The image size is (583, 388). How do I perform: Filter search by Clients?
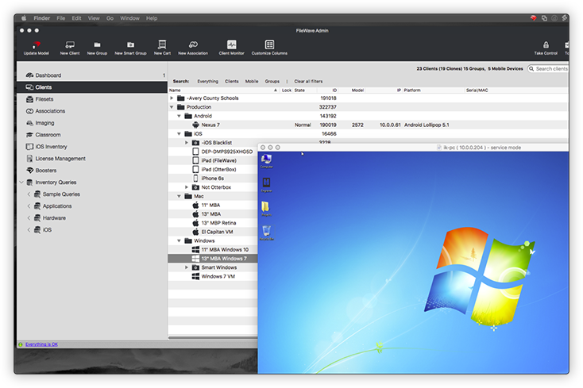(x=232, y=81)
